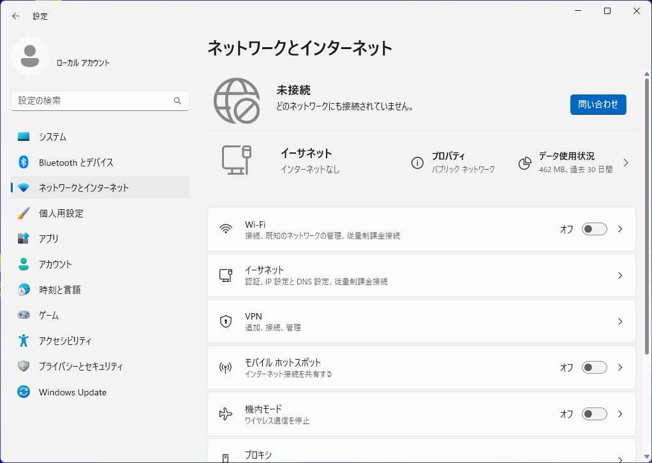
Task: Expand the モバイル ホットスポット chevron
Action: pos(620,367)
